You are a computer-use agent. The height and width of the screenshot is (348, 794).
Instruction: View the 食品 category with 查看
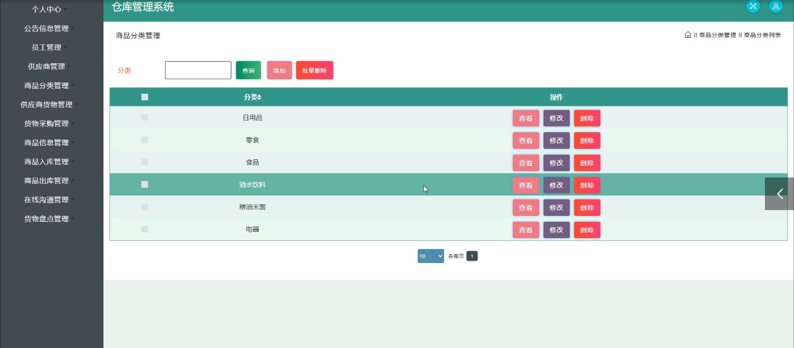[526, 163]
